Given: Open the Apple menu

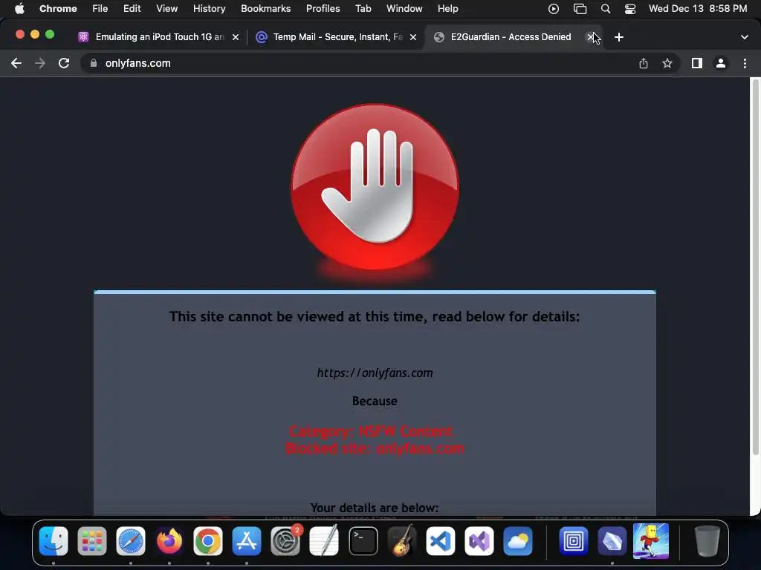Looking at the screenshot, I should (19, 9).
